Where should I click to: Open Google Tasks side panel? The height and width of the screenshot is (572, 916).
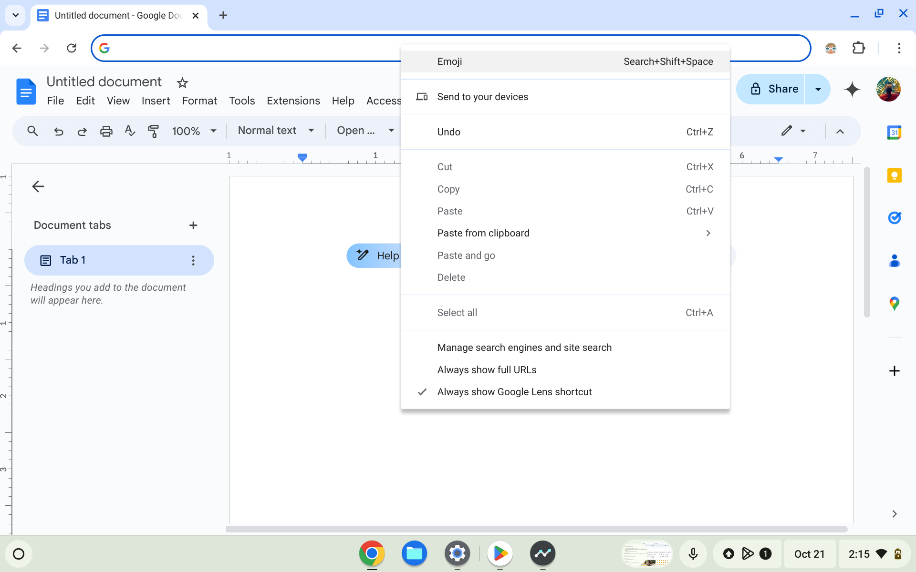pos(894,218)
